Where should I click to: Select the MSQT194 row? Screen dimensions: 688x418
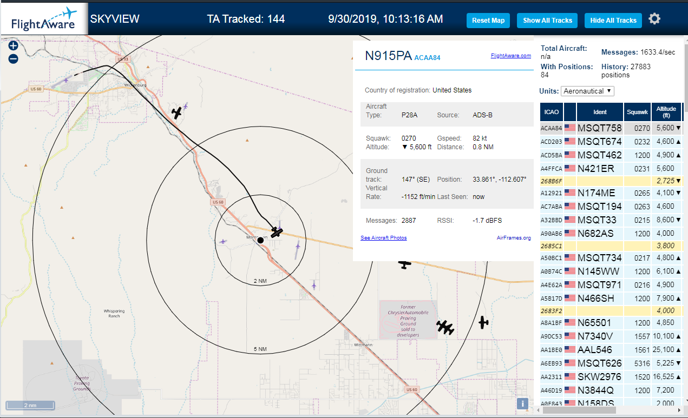(x=611, y=206)
